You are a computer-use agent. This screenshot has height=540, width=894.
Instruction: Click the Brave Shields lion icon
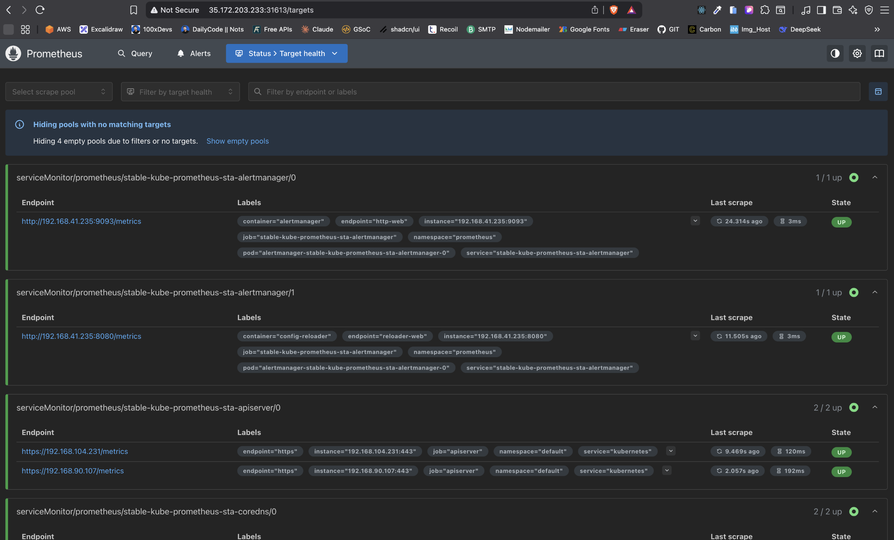click(x=614, y=10)
